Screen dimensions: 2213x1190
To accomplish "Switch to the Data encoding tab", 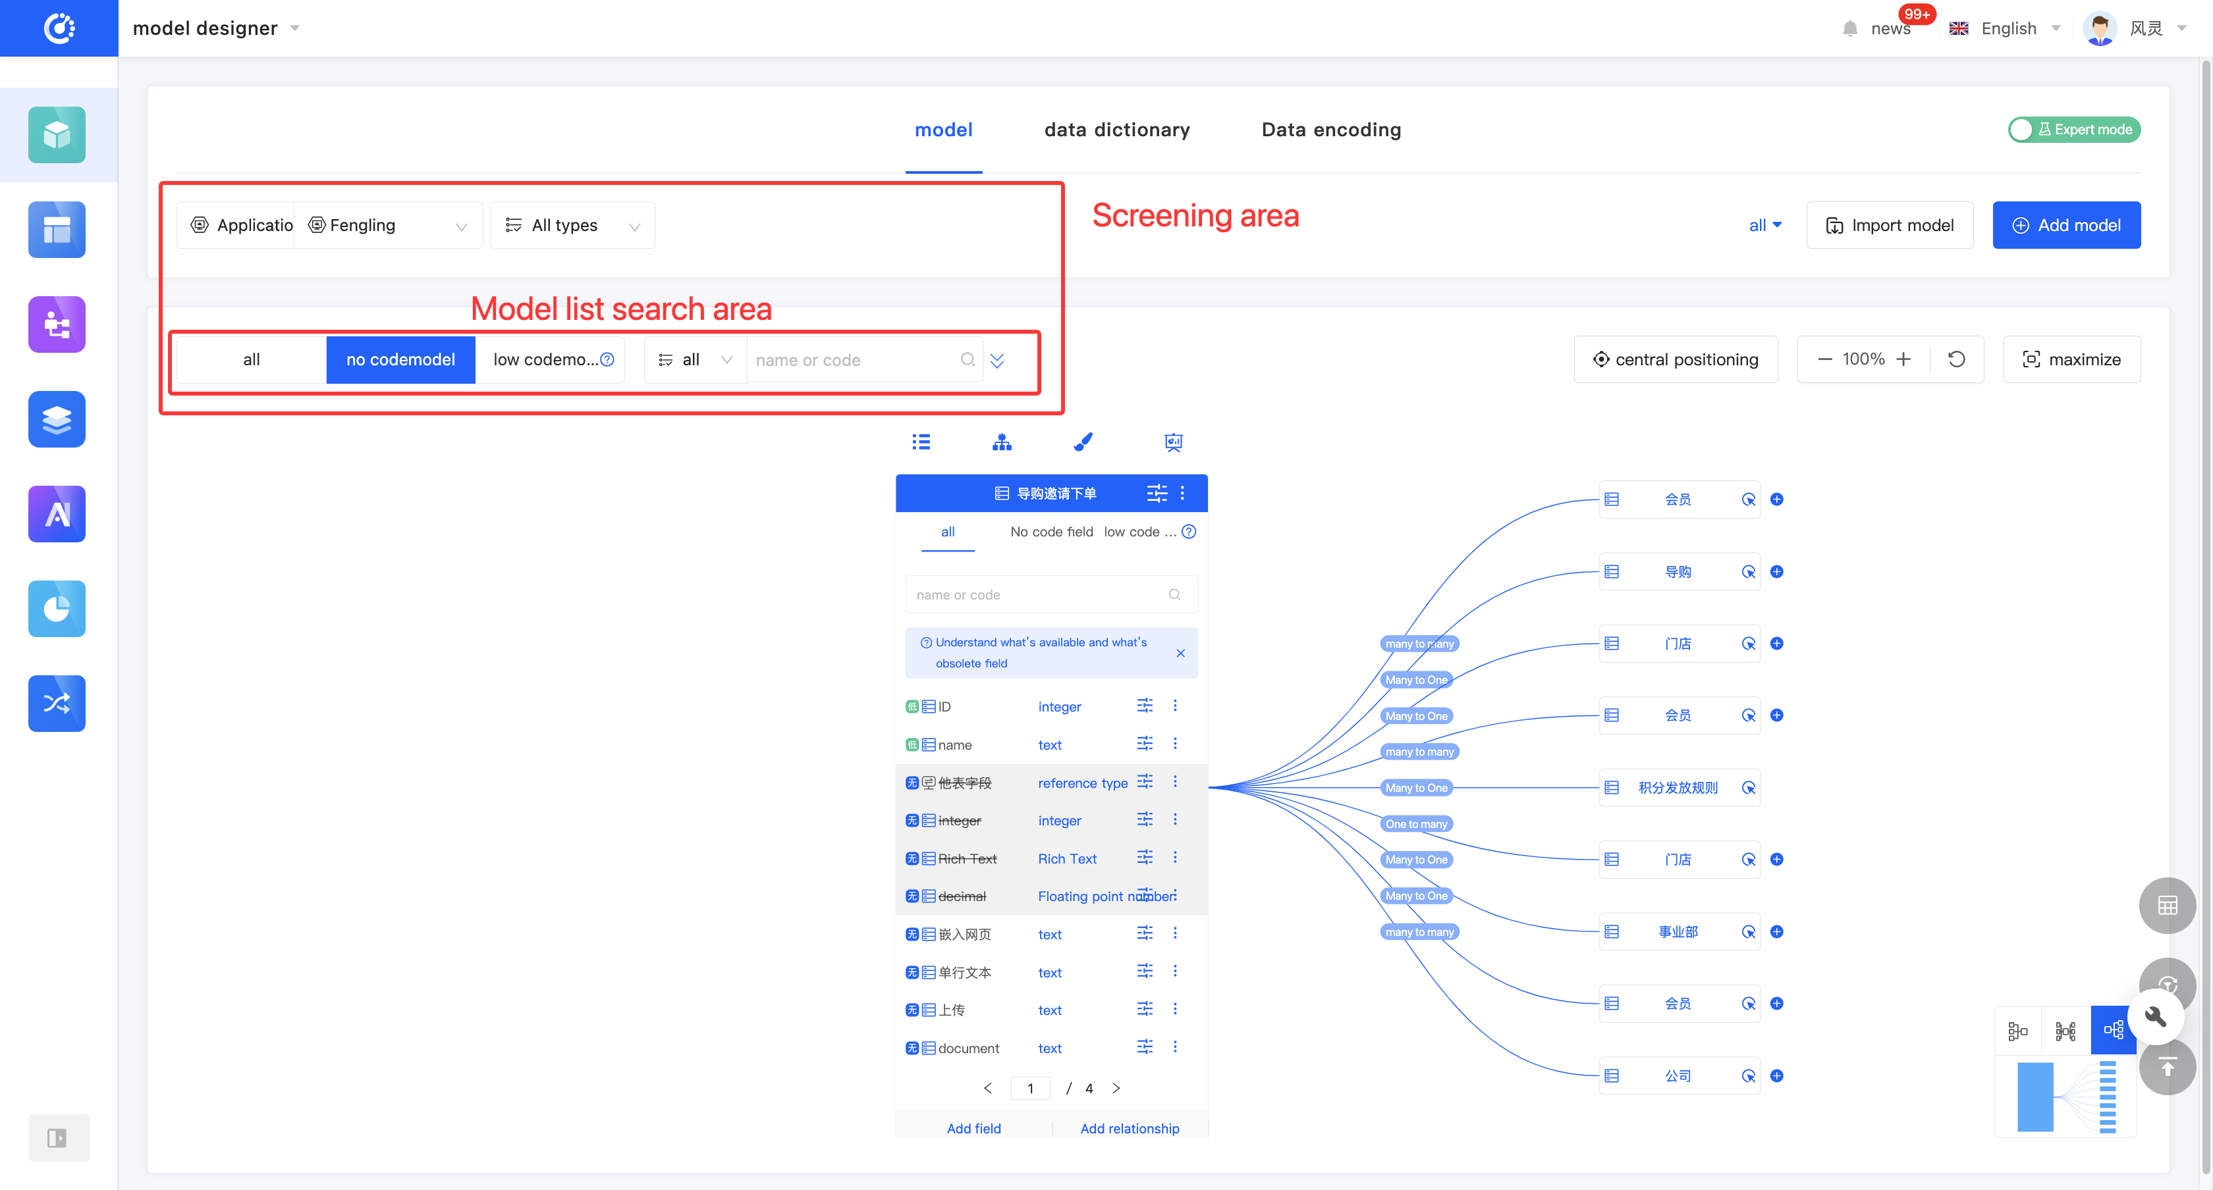I will pos(1330,130).
